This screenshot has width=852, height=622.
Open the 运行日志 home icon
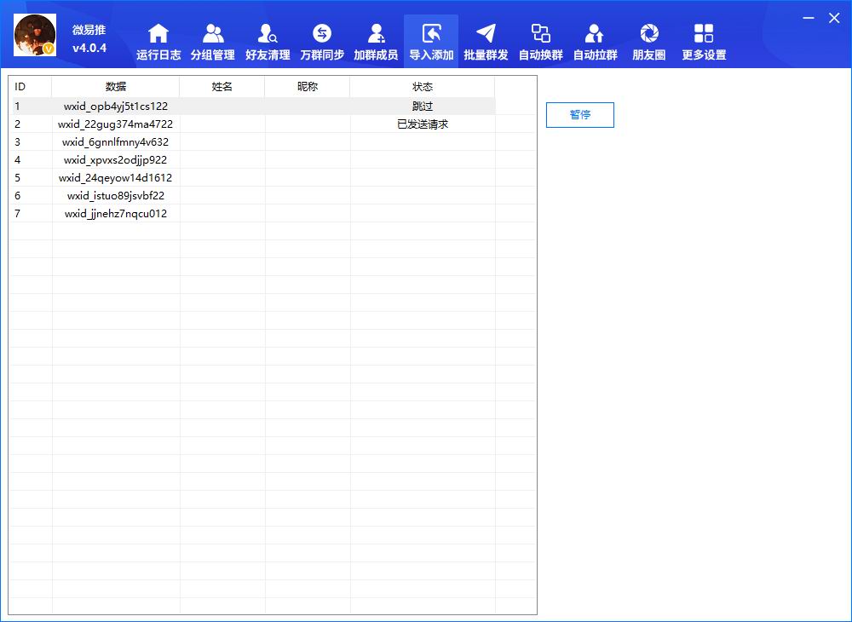pos(158,34)
